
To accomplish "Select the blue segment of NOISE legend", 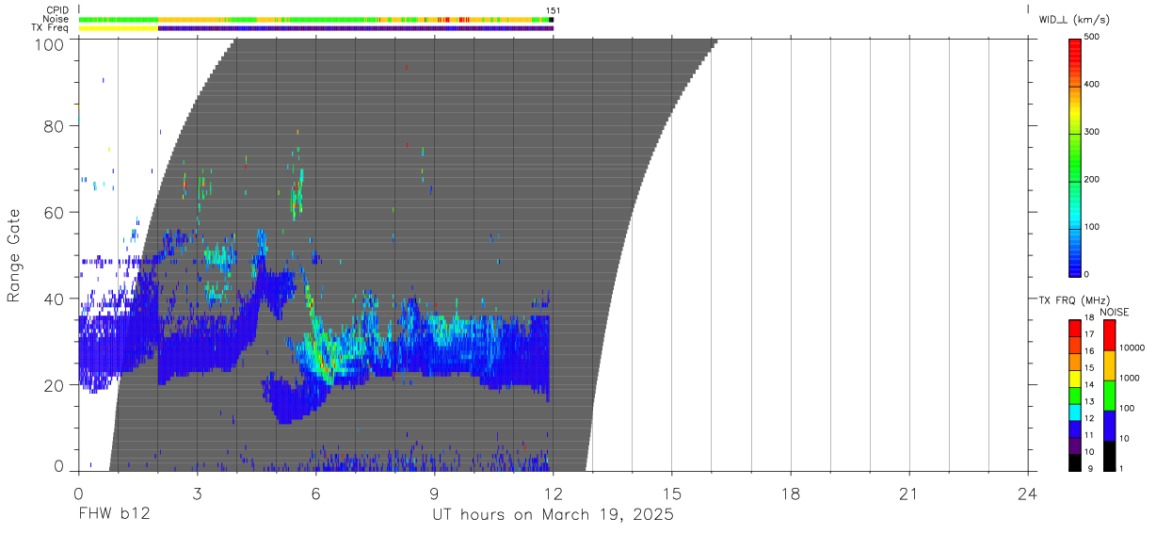I will (x=1109, y=426).
